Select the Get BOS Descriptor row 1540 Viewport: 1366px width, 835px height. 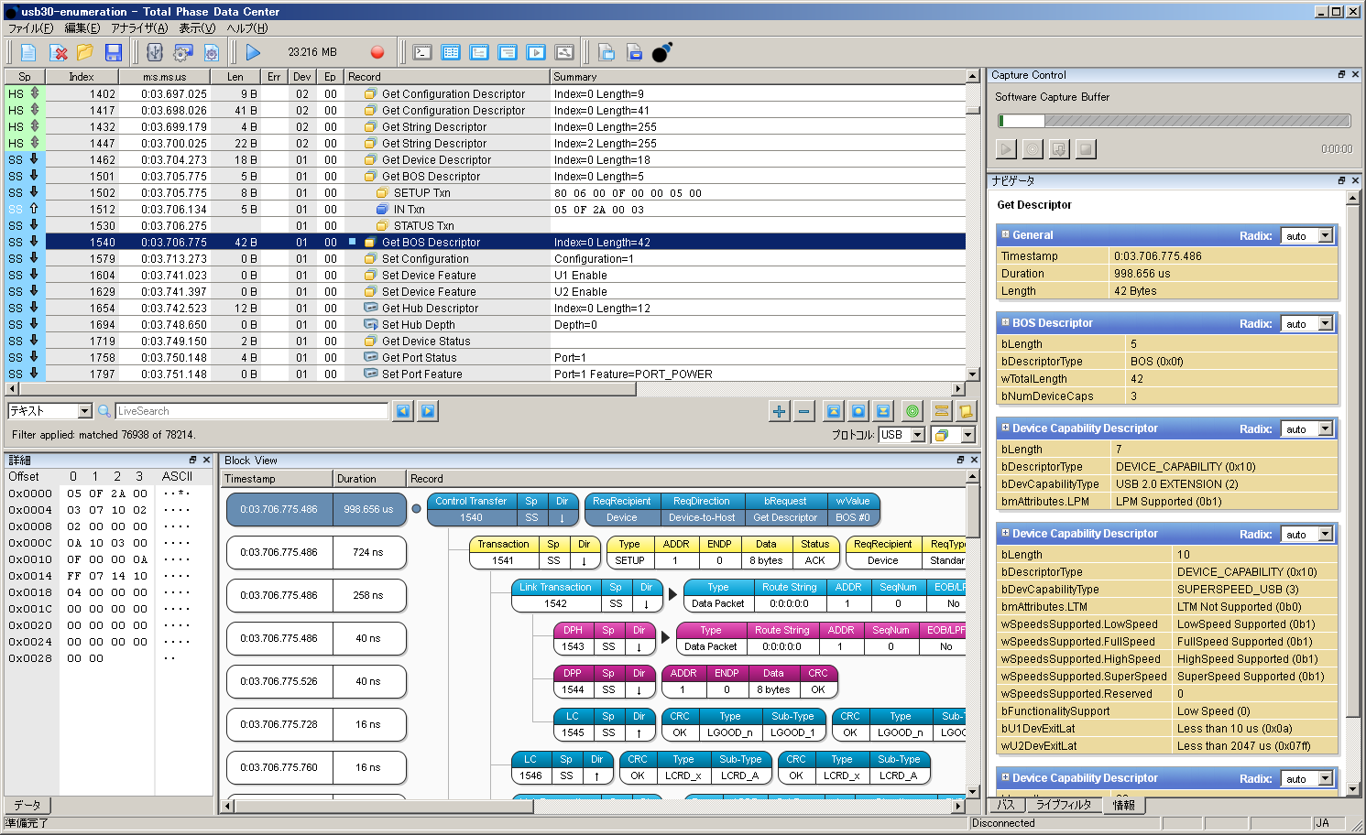click(486, 243)
